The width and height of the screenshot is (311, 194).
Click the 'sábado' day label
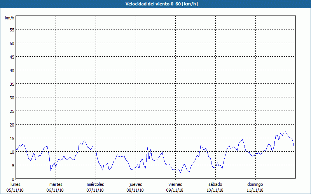tap(215, 184)
